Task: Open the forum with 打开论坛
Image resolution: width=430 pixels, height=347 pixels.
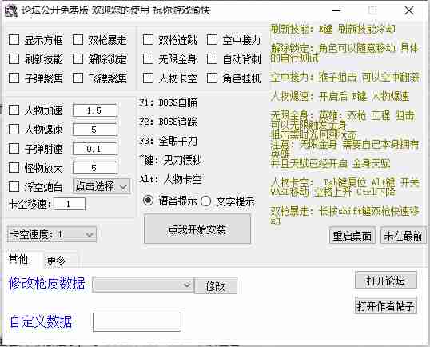Action: (385, 281)
